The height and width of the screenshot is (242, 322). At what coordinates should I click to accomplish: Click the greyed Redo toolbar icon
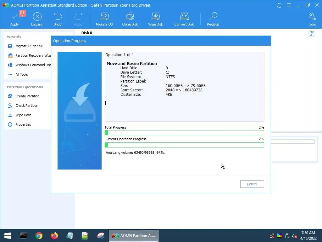point(78,19)
